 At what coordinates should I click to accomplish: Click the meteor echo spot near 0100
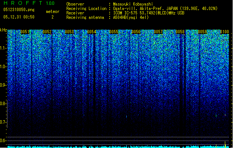tap(225, 115)
